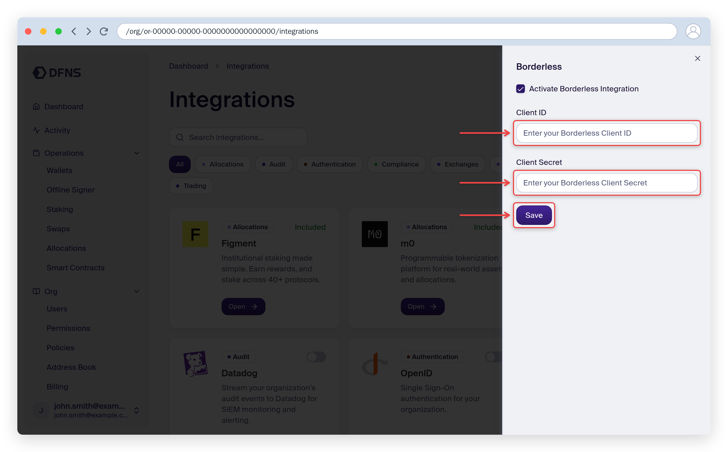Click the Integrations breadcrumb link

click(x=247, y=66)
